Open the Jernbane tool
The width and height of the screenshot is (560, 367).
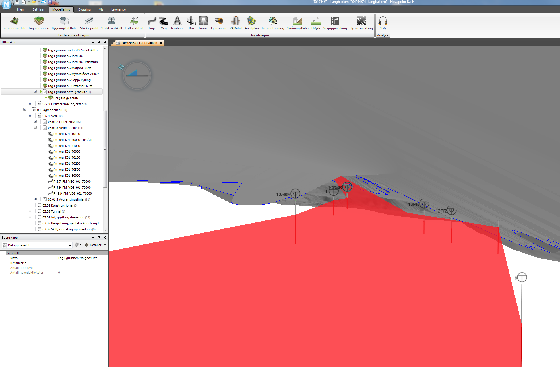click(x=177, y=23)
